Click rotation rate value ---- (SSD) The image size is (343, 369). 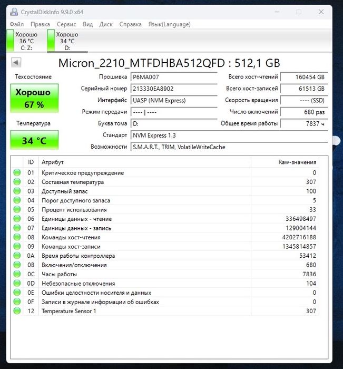pyautogui.click(x=304, y=101)
